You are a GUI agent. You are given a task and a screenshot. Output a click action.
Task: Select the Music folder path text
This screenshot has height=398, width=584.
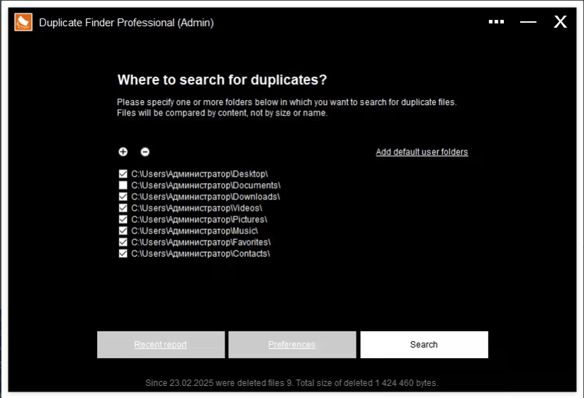pos(195,231)
